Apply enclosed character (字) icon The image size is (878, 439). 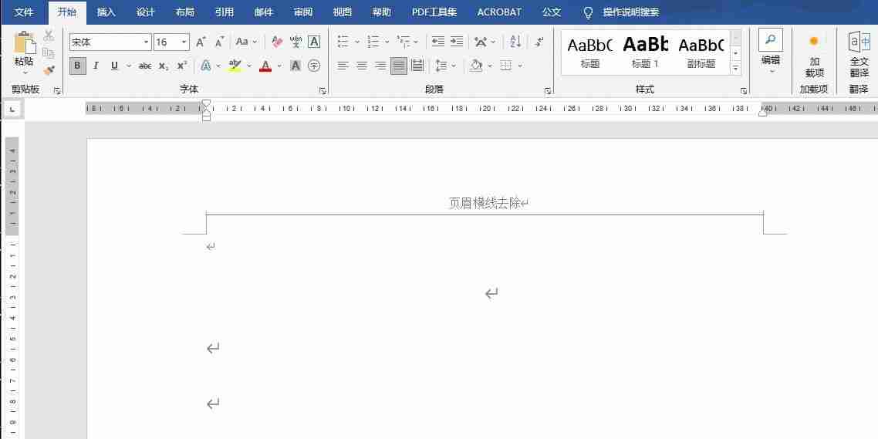pos(315,66)
